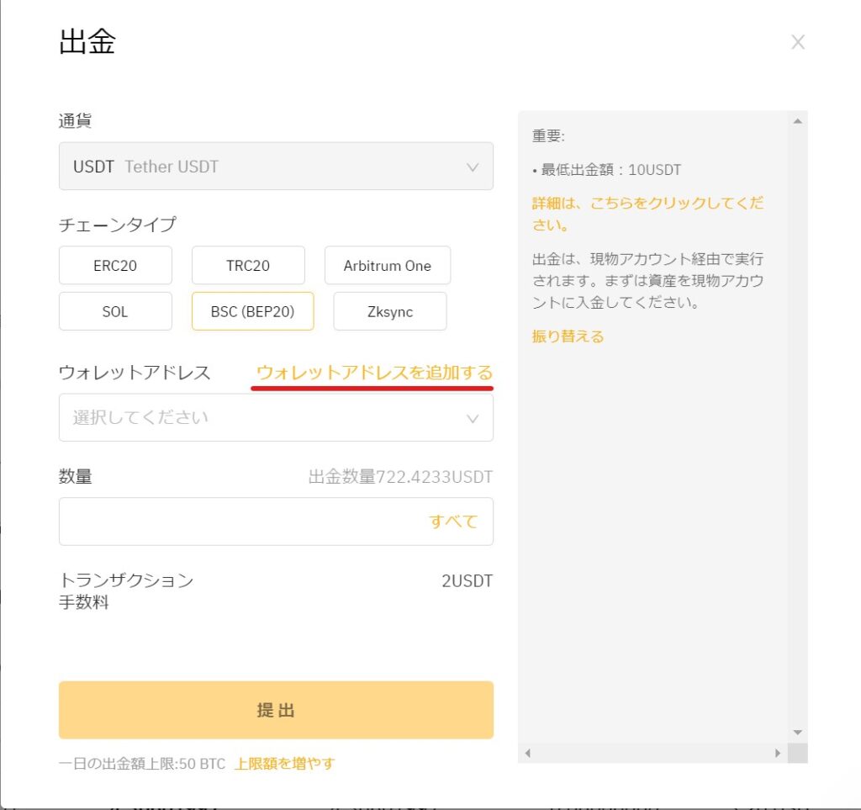
Task: Click scroll-left arrow in notes panel
Action: (x=528, y=753)
